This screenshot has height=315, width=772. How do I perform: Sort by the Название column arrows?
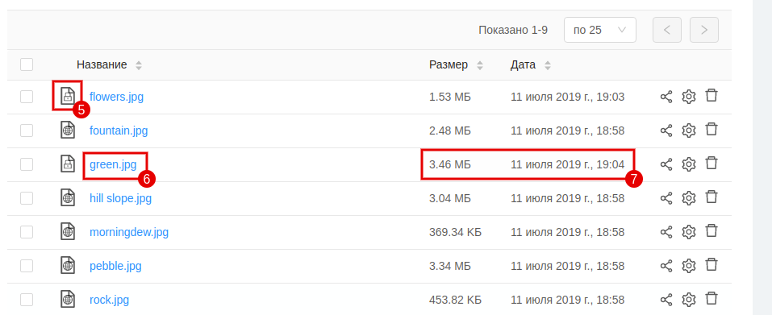(x=139, y=65)
